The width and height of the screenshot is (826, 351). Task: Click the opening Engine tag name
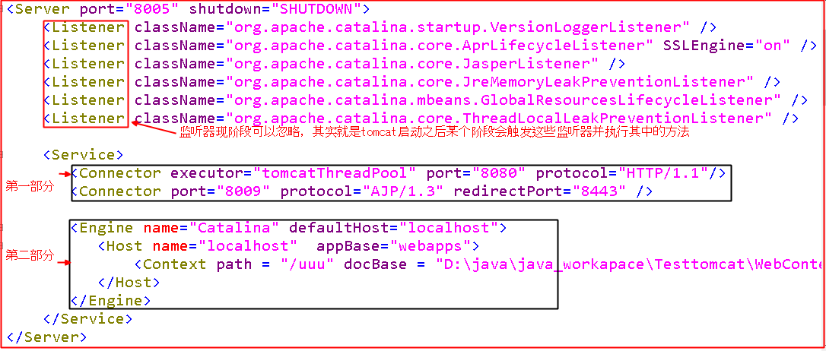tap(106, 229)
